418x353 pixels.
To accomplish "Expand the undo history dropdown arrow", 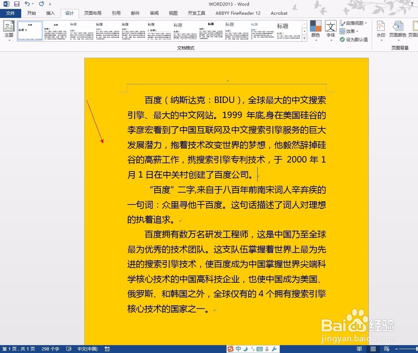I will [x=33, y=4].
